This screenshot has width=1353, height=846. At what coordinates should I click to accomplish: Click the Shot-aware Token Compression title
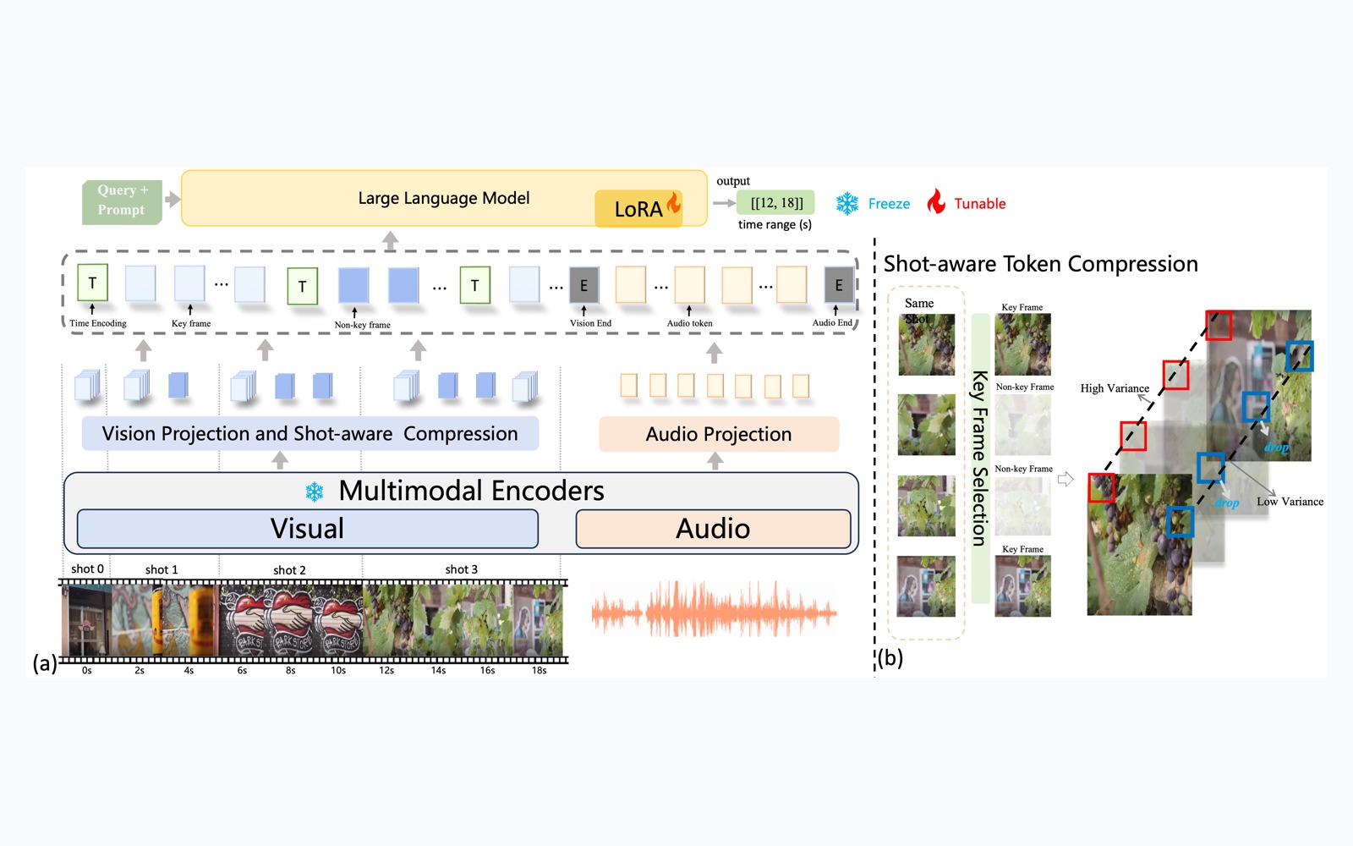[x=1041, y=264]
